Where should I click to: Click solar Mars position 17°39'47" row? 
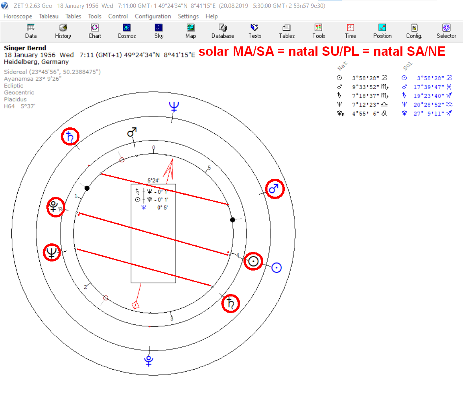[x=427, y=87]
